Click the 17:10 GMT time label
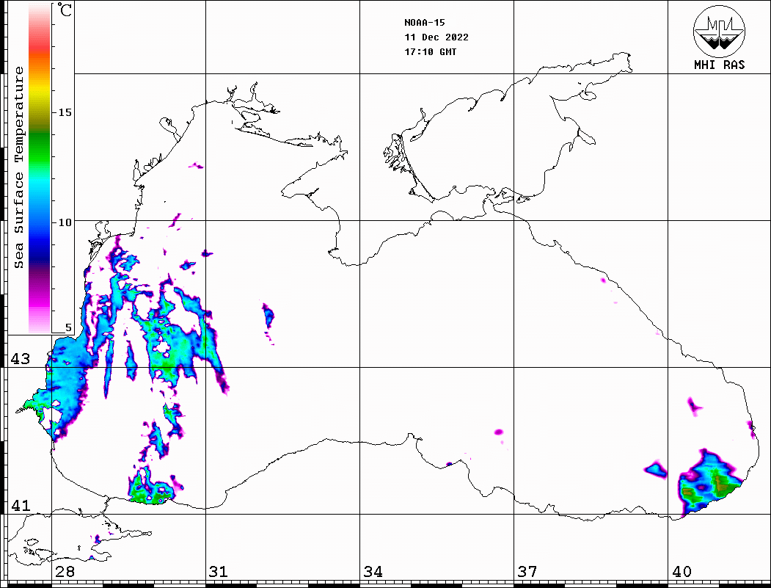Screen dimensions: 771x588 point(430,52)
